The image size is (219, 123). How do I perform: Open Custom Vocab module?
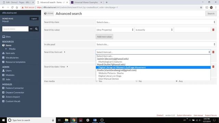11,101
